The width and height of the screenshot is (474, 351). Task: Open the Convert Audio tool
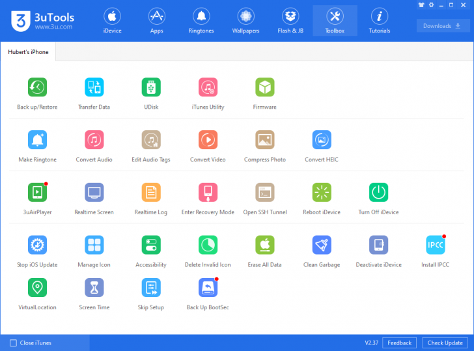[x=94, y=139]
